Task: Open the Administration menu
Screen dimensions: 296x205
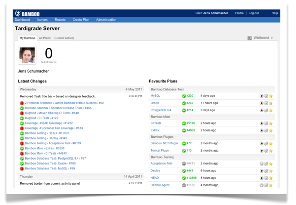Action: pos(106,20)
